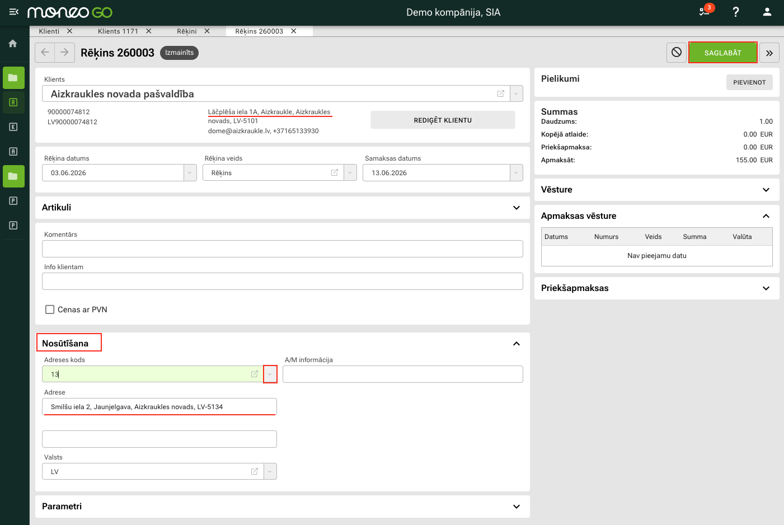Screen dimensions: 784x525
Task: Expand more actions double-chevron button
Action: pos(769,53)
